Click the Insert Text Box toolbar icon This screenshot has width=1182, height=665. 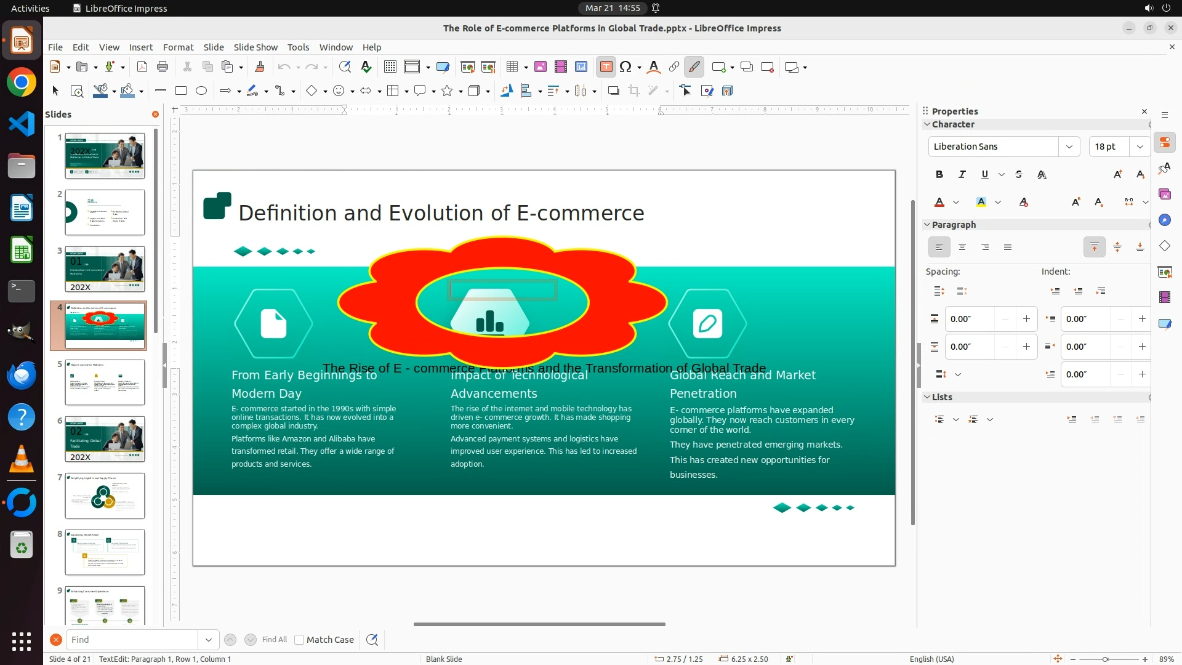(x=606, y=67)
